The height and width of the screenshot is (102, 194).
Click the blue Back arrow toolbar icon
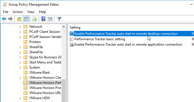point(4,19)
